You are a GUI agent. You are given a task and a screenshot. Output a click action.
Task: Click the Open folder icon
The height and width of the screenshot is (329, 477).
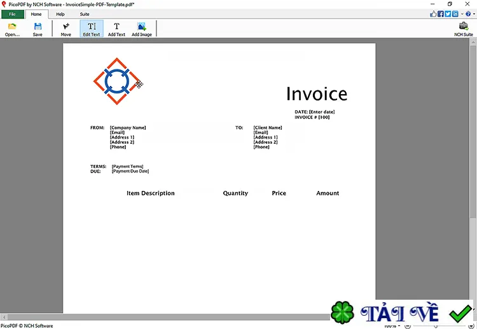click(12, 27)
